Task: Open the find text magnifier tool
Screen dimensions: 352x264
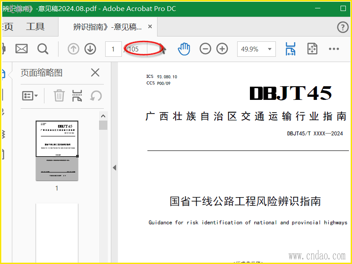Action: click(43, 49)
